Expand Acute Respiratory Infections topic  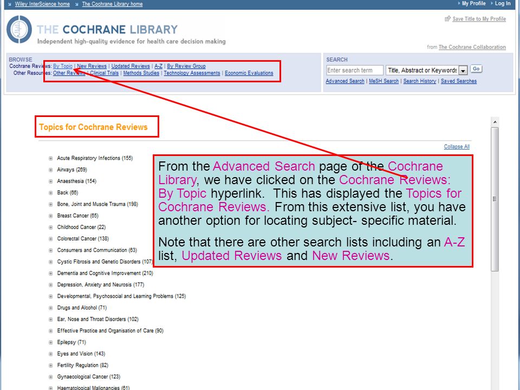[x=51, y=159]
